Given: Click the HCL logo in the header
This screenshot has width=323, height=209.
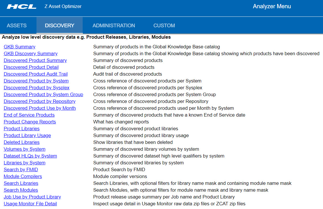Looking at the screenshot, I should [x=21, y=6].
